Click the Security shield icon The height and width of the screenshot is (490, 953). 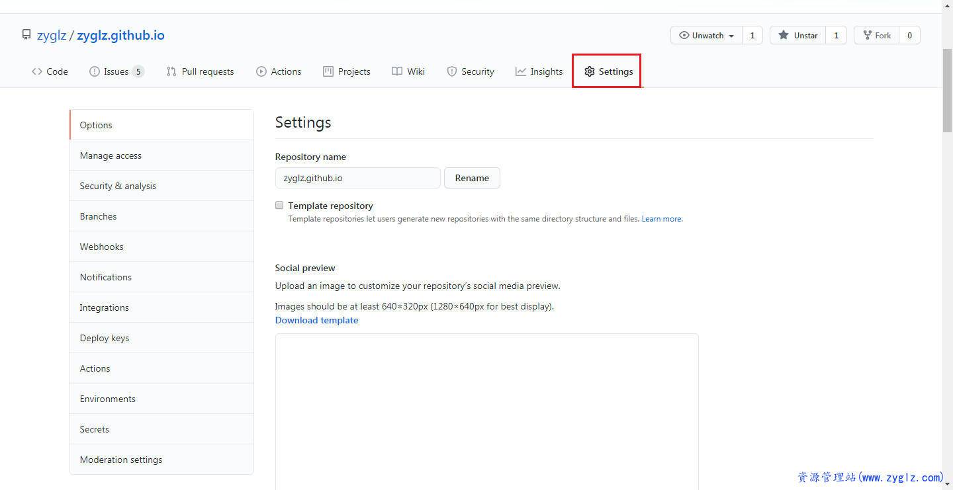pos(452,71)
